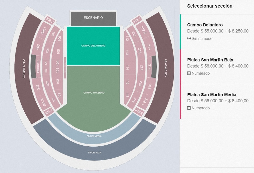Image resolution: width=254 pixels, height=173 pixels.
Task: Select the Campo Trasero area on map
Action: [94, 93]
